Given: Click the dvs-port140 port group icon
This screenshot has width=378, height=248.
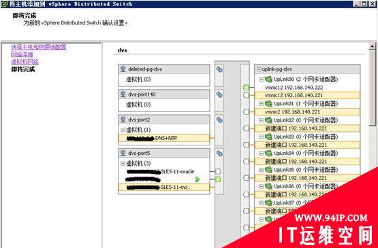Looking at the screenshot, I should tap(123, 94).
